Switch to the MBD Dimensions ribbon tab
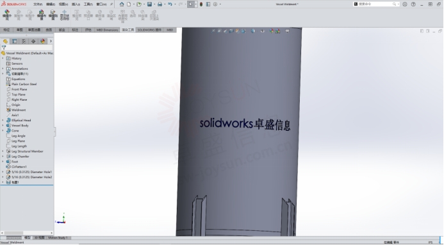 pos(107,30)
